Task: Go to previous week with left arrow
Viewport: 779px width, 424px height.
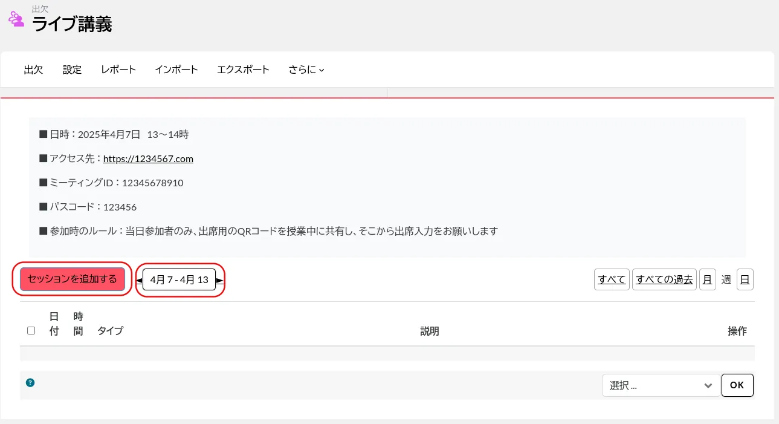Action: tap(138, 281)
